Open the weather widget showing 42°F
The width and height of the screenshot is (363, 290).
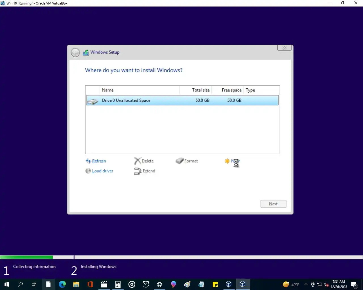[291, 284]
